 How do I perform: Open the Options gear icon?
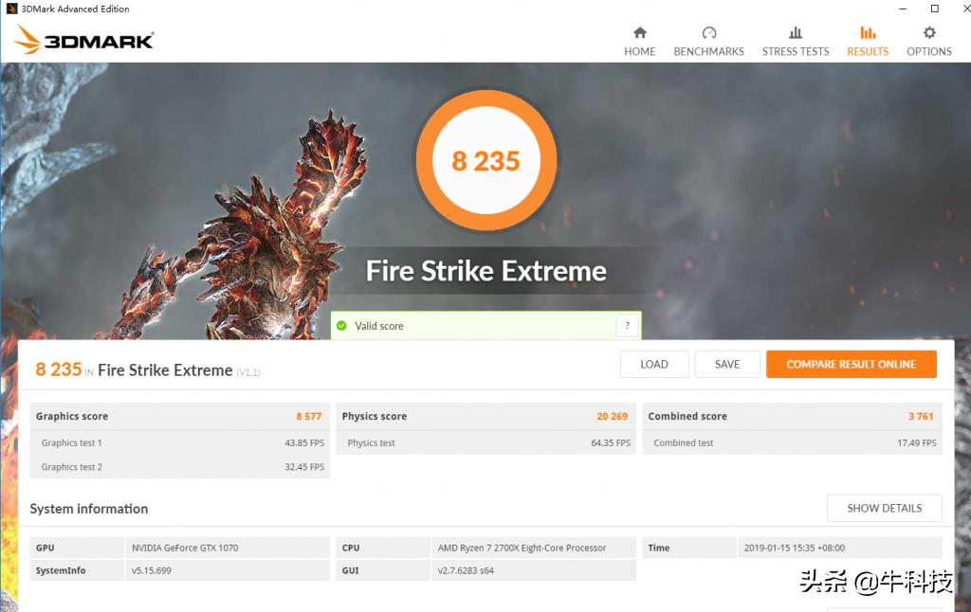928,31
